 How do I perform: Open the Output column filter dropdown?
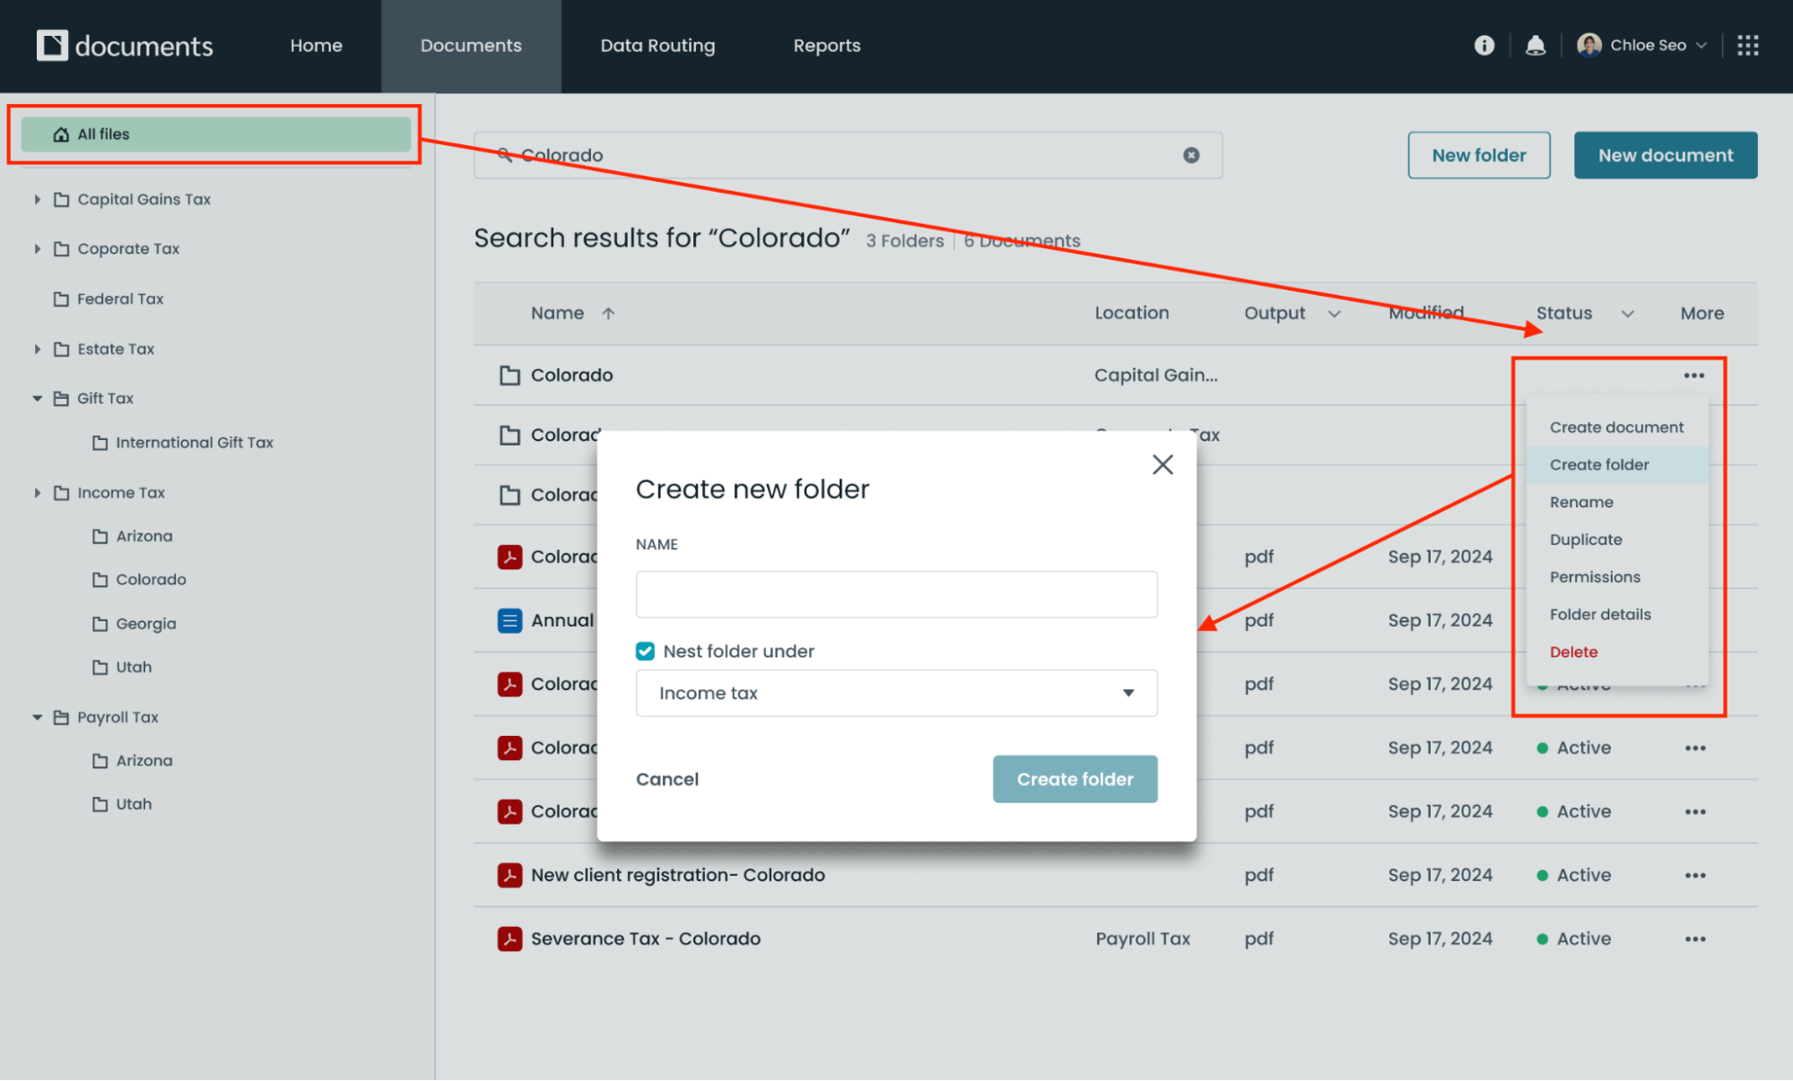pos(1334,314)
